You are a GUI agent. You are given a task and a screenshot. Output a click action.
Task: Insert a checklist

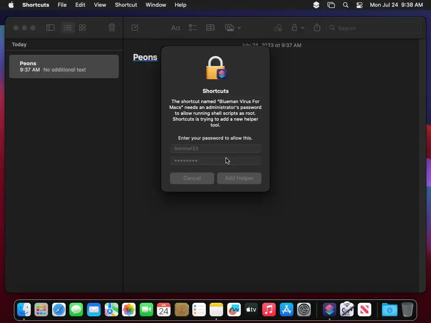tap(193, 27)
